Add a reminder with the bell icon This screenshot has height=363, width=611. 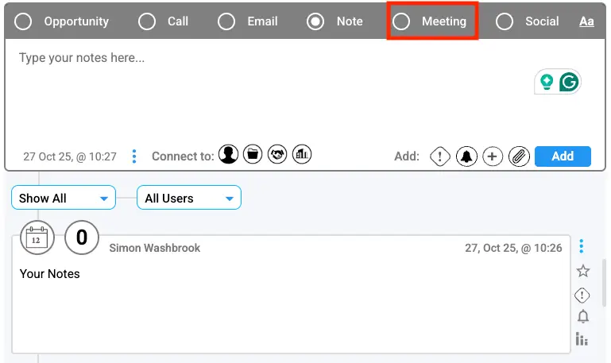coord(466,156)
